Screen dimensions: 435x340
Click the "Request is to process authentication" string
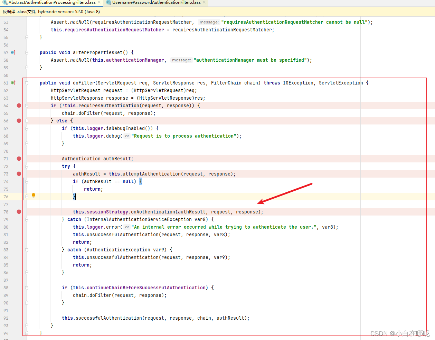(x=184, y=136)
